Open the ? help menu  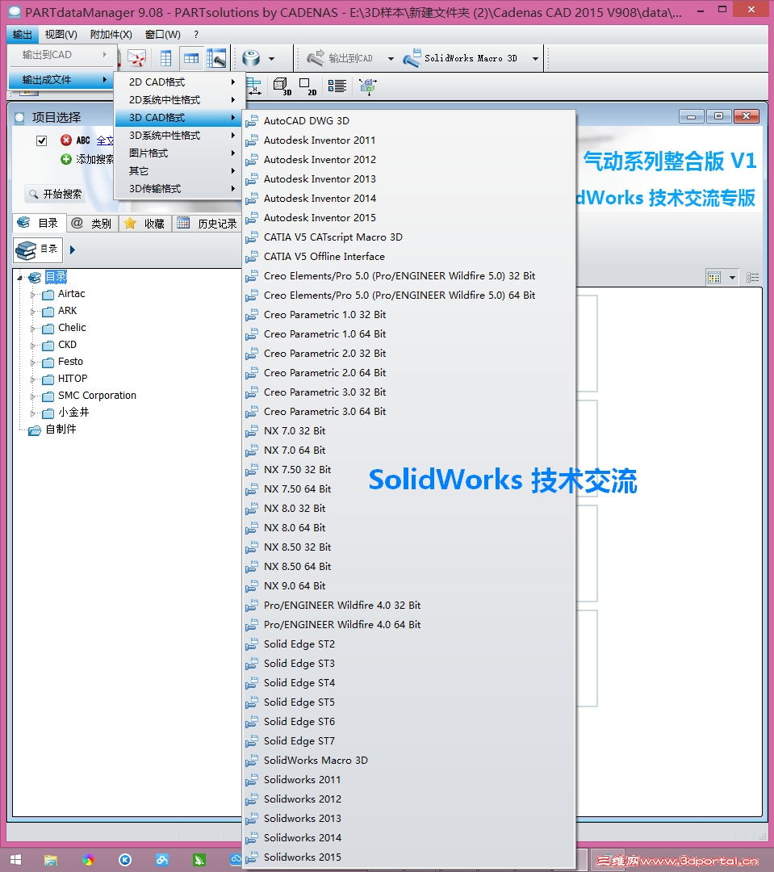pyautogui.click(x=196, y=35)
